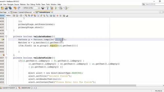Click the Search (Ctrl+I) field

(153, 4)
